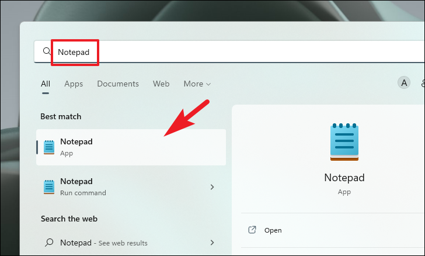Image resolution: width=425 pixels, height=256 pixels.
Task: Click the Search the web heading
Action: pos(69,219)
